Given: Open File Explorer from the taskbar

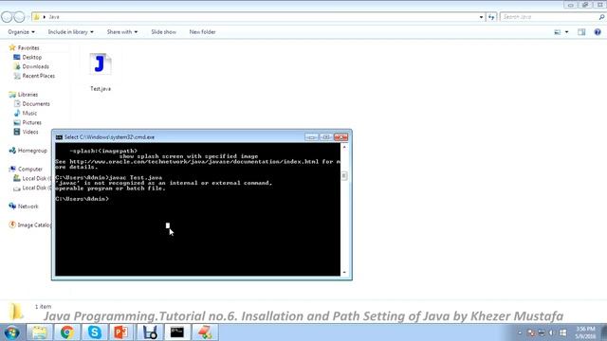Looking at the screenshot, I should pyautogui.click(x=40, y=332).
